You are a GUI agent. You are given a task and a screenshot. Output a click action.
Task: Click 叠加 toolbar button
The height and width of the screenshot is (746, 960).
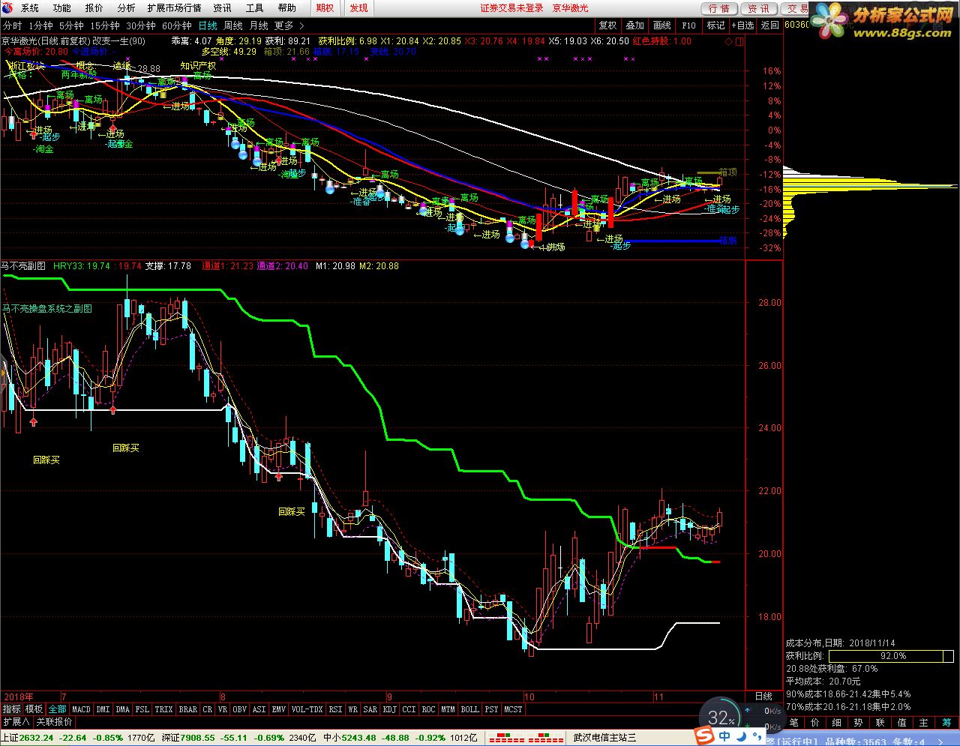635,25
